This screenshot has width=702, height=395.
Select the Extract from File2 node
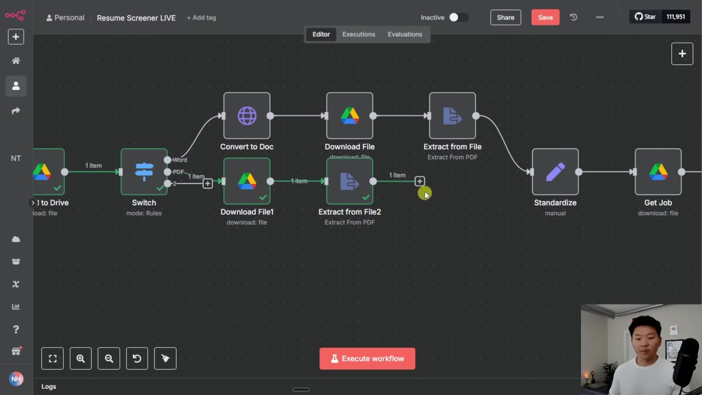350,181
